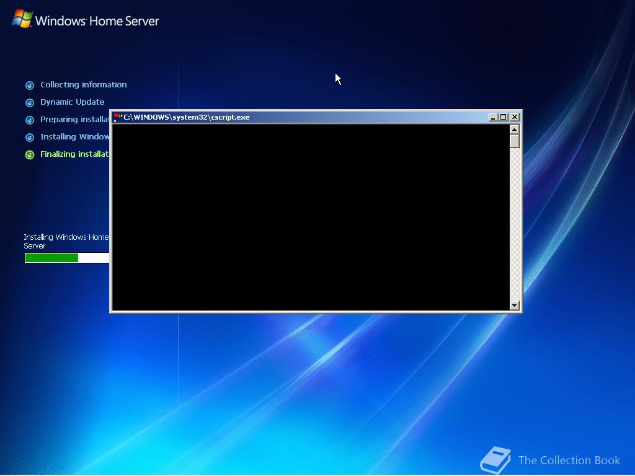Click the console scrollbar down arrow

pos(514,305)
